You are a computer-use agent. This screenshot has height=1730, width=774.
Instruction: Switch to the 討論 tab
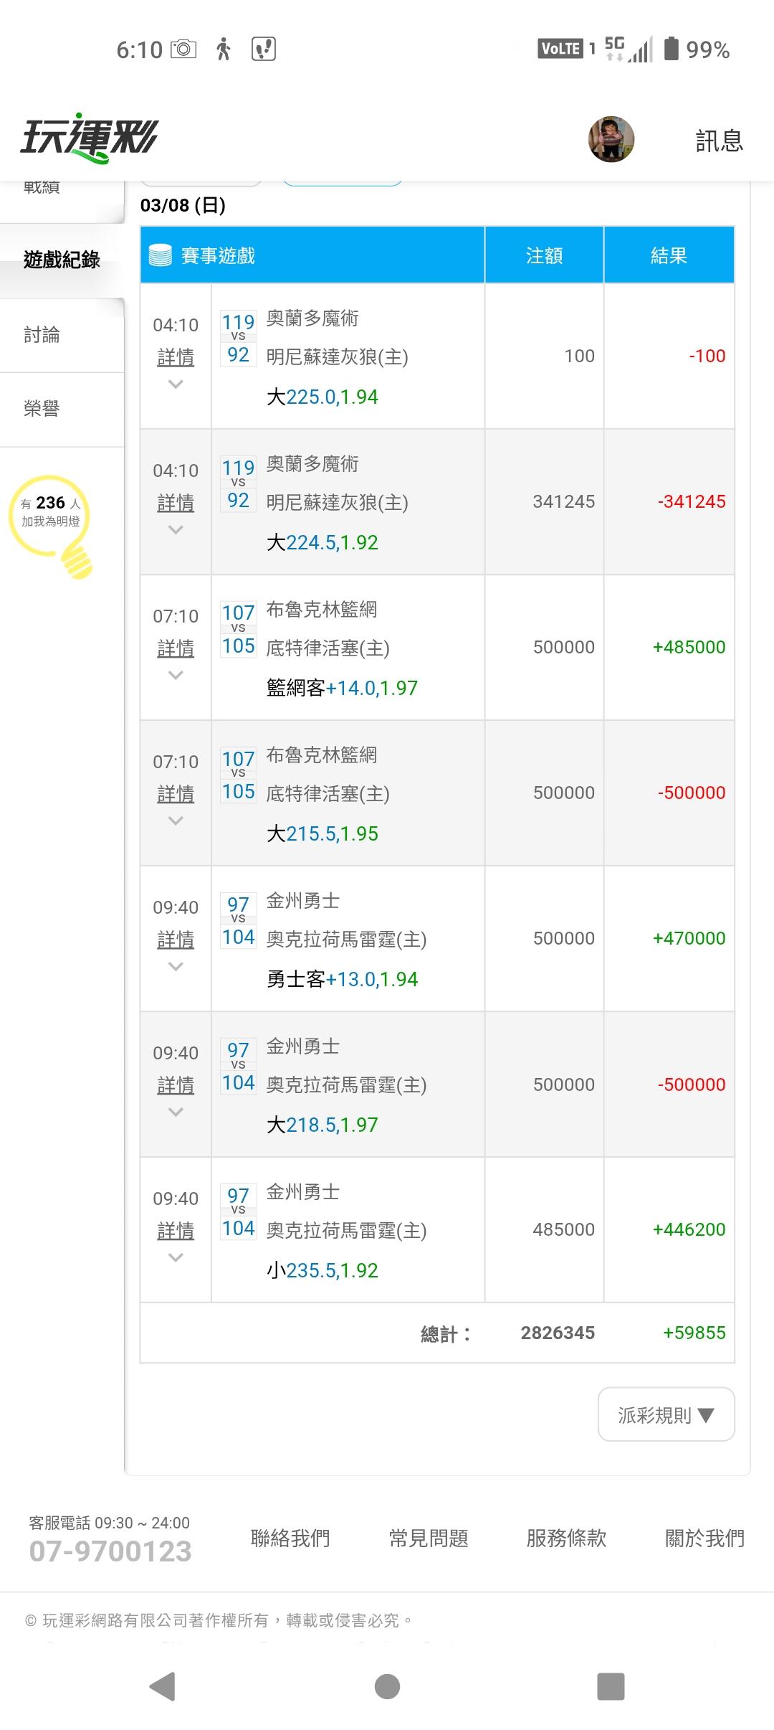coord(42,335)
